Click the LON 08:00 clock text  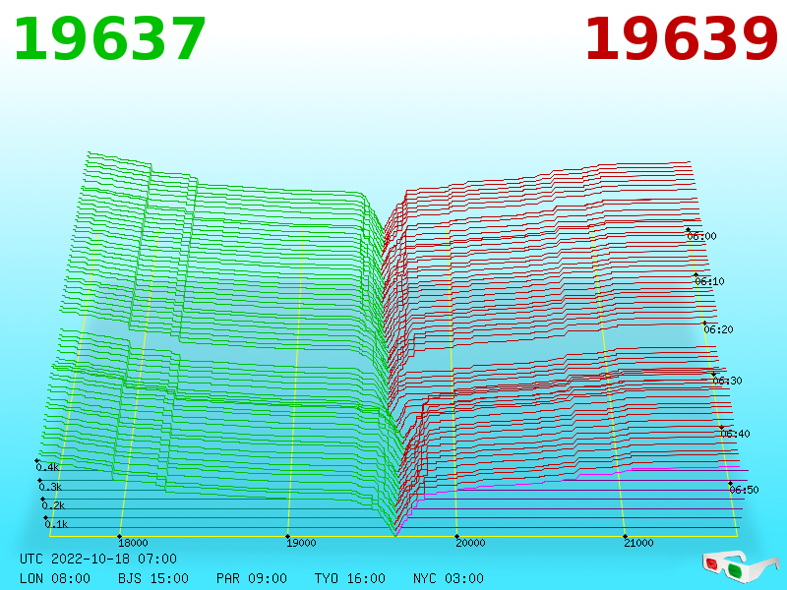coord(55,578)
